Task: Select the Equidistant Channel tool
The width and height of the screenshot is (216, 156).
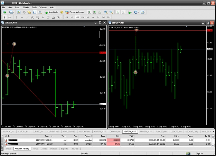Action: tap(32, 17)
